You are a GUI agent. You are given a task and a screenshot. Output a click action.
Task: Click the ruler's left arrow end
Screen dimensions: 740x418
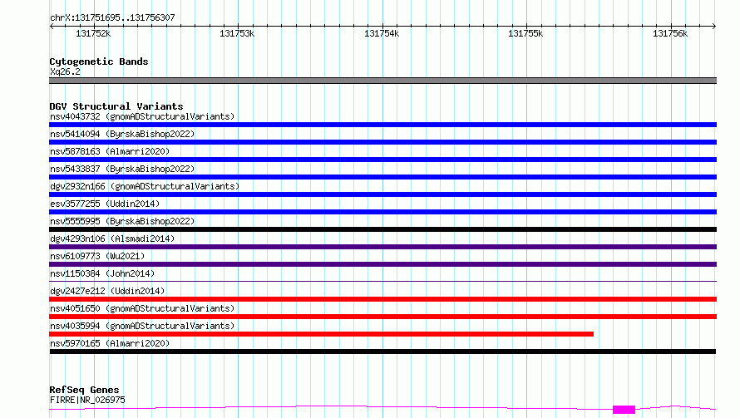(52, 26)
